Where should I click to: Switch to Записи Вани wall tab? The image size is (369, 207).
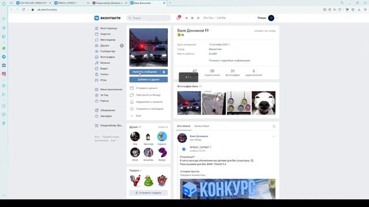202,126
